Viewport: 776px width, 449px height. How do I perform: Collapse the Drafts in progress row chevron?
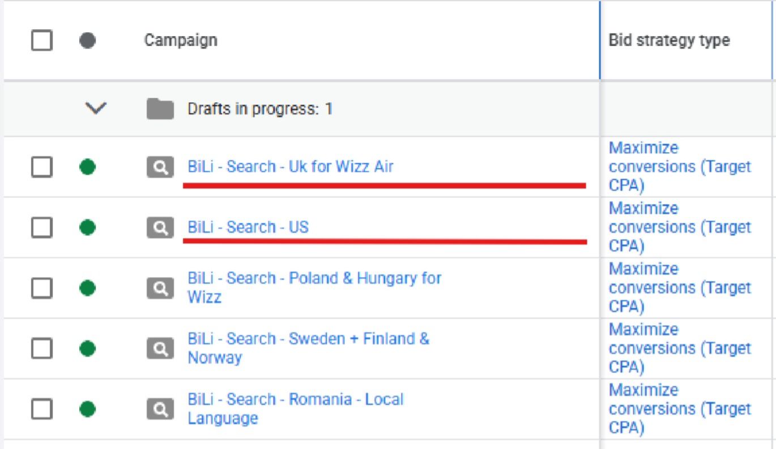coord(95,109)
